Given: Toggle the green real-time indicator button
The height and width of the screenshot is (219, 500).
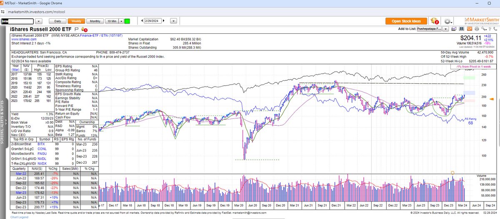Looking at the screenshot, I should [127, 21].
